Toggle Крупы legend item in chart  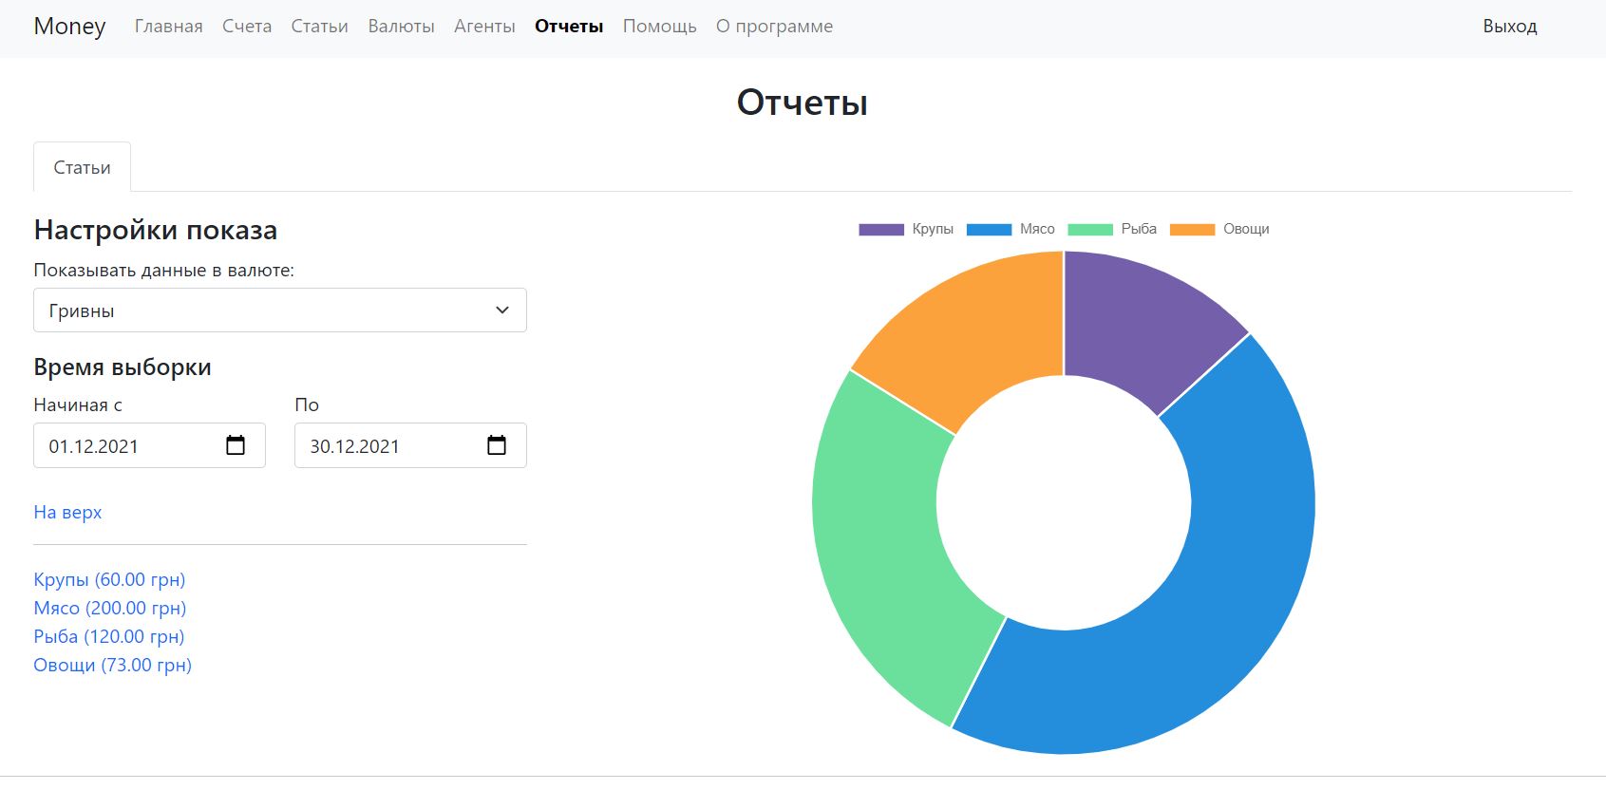pos(906,229)
